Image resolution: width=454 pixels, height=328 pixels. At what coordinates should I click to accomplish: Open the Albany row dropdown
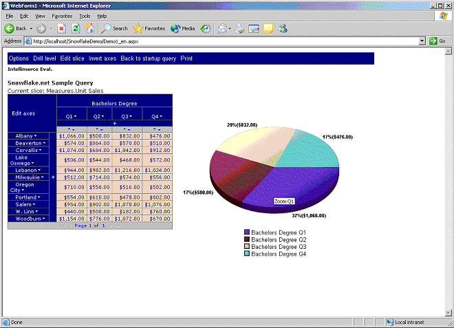tap(35, 136)
